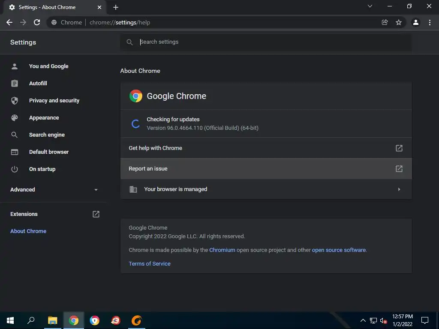This screenshot has height=329, width=439.
Task: Click the palette icon beside Appearance
Action: click(15, 118)
